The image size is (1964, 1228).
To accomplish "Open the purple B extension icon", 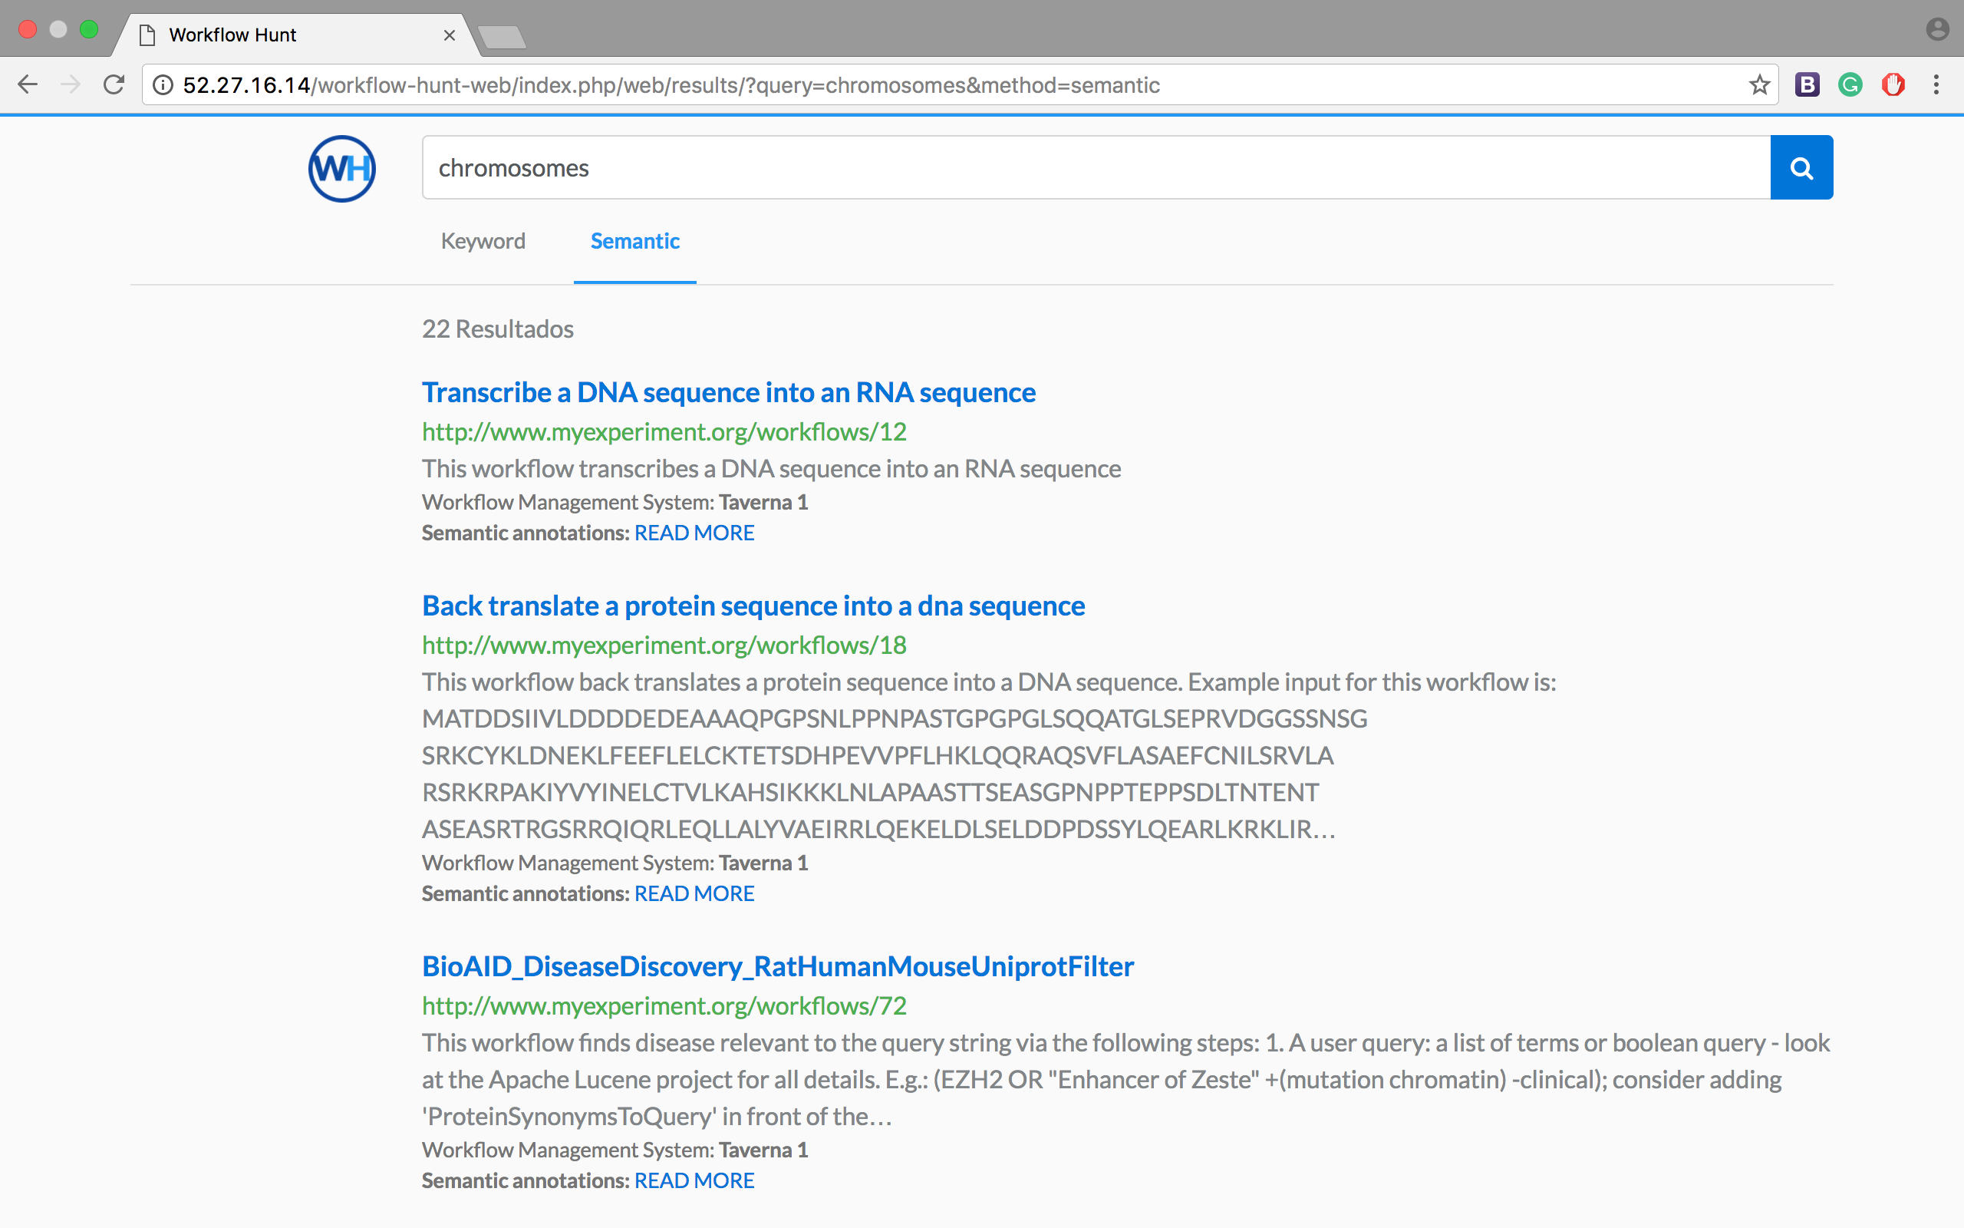I will pyautogui.click(x=1807, y=84).
